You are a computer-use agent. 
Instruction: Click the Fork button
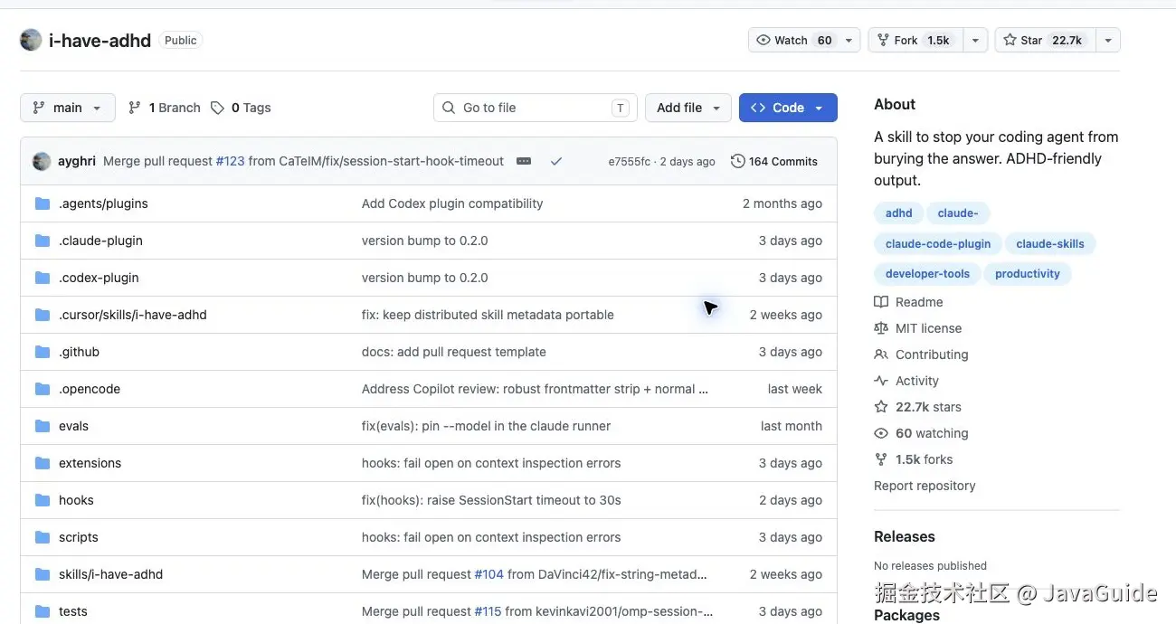915,40
